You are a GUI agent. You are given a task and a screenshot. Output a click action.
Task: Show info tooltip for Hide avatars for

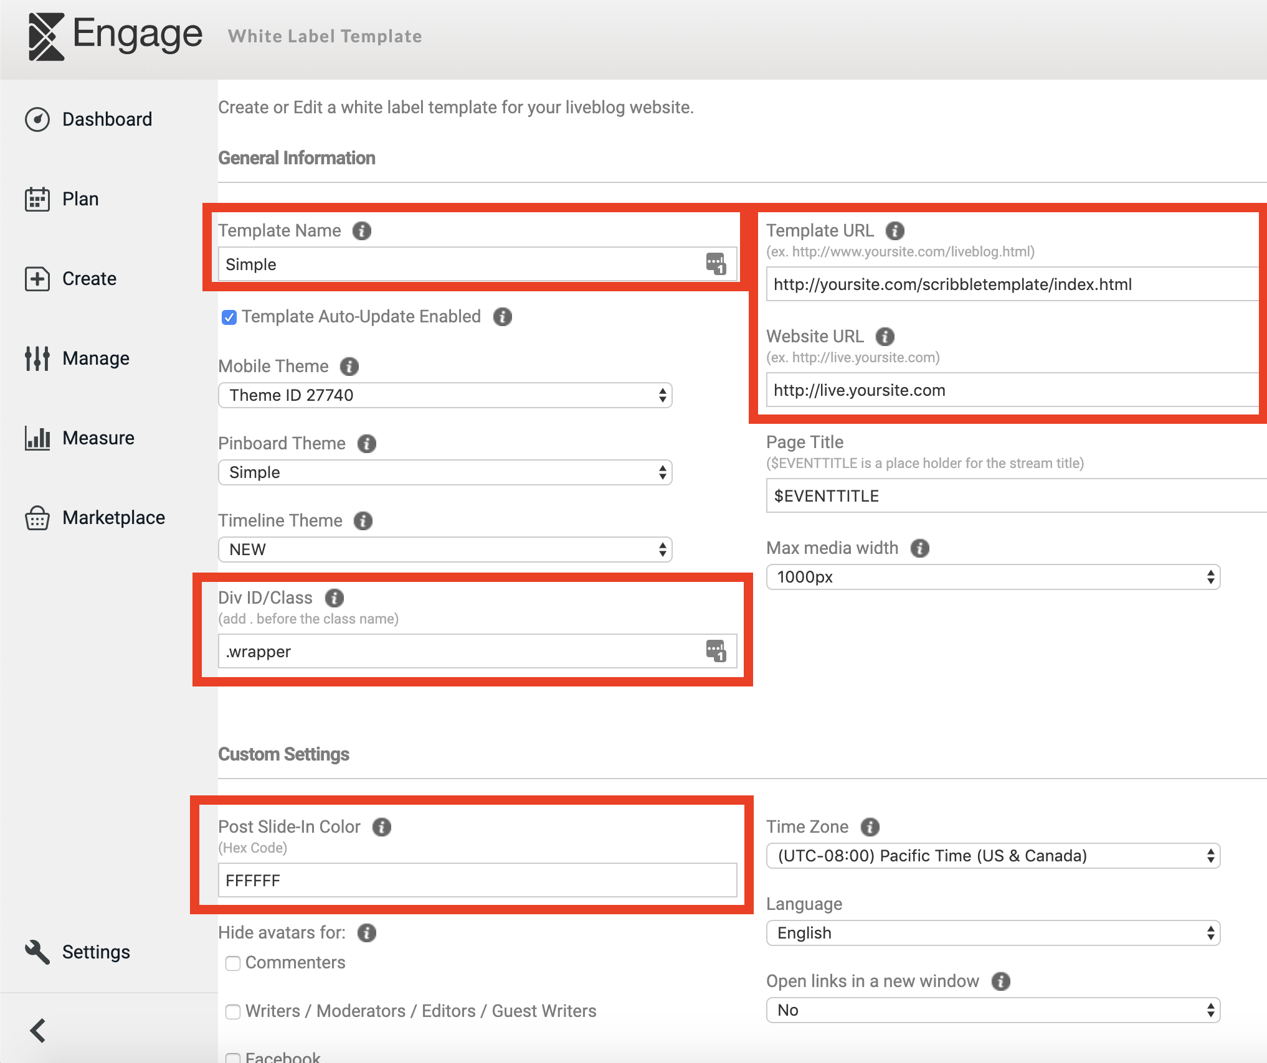(367, 933)
